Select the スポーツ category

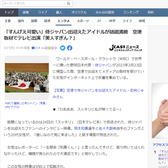click(x=83, y=21)
